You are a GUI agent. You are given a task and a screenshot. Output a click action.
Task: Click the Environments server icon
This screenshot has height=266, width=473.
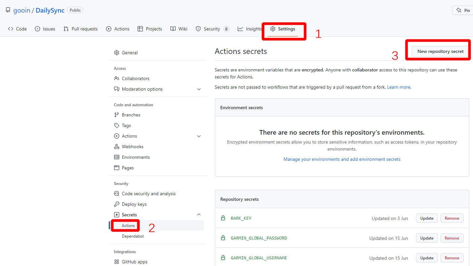117,157
